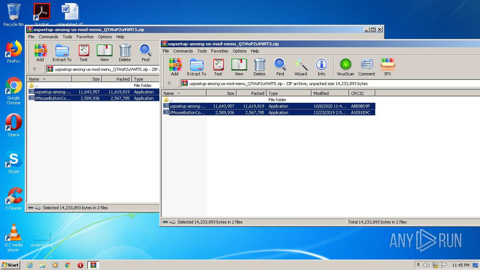Open Favorites menu in front window

tap(219, 51)
